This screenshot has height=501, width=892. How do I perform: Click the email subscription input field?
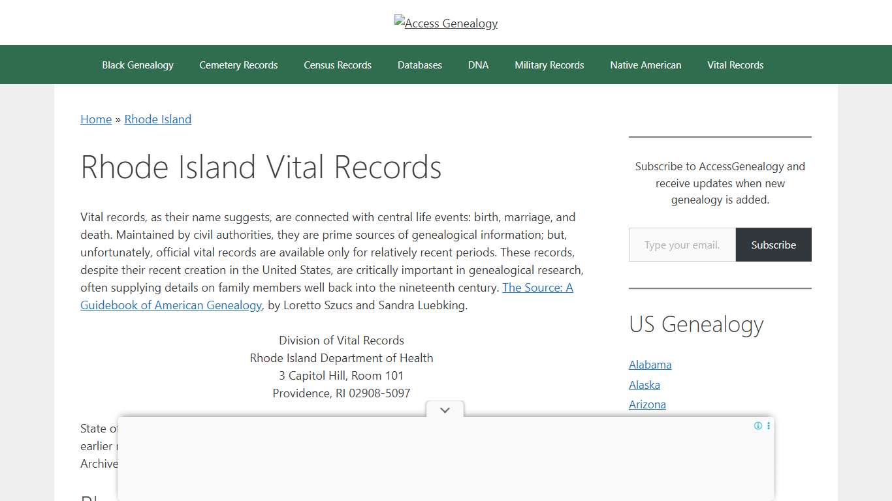point(682,245)
